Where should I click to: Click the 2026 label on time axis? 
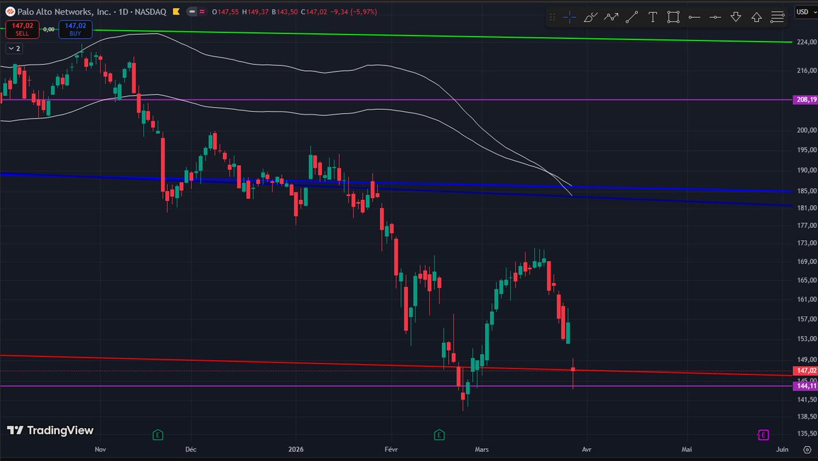tap(295, 449)
